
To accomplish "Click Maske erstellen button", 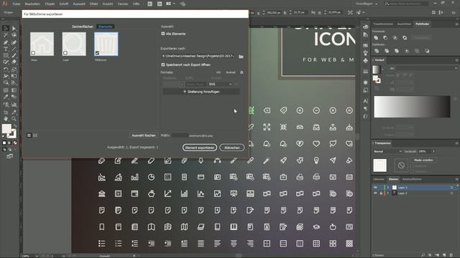I will [x=423, y=160].
